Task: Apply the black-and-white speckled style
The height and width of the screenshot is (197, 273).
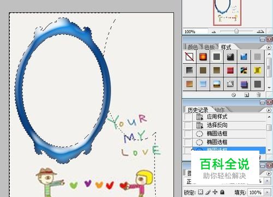Action: [230, 84]
